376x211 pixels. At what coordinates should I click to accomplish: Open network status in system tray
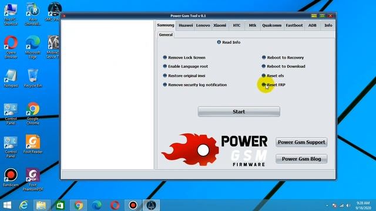pyautogui.click(x=341, y=206)
